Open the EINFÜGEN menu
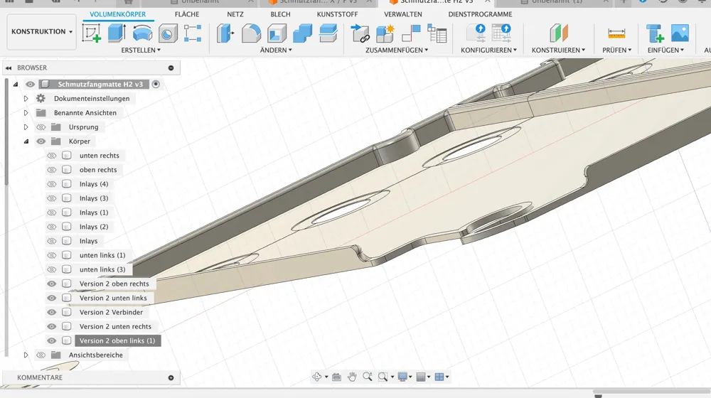This screenshot has width=711, height=398. pos(665,50)
